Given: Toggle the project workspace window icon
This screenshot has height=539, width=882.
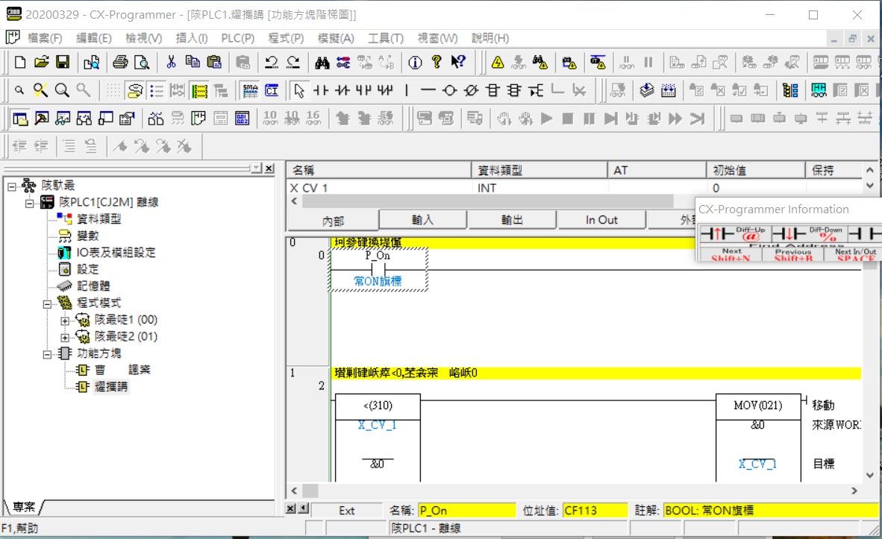Looking at the screenshot, I should tap(20, 119).
